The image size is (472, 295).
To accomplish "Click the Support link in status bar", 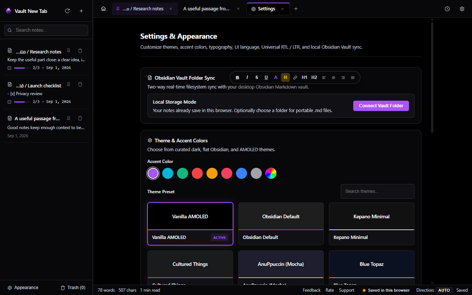I will pos(347,290).
